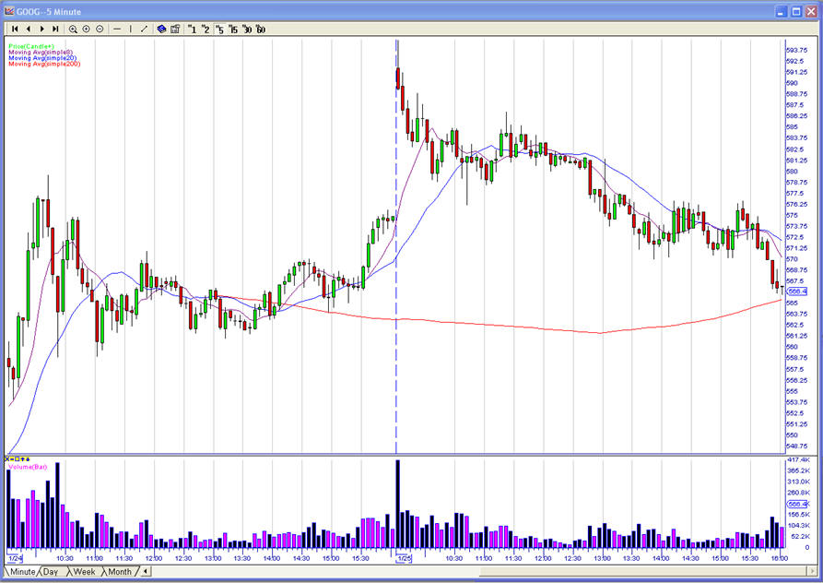Viewport: 823px width, 583px height.
Task: Step chart back one bar
Action: coord(29,30)
